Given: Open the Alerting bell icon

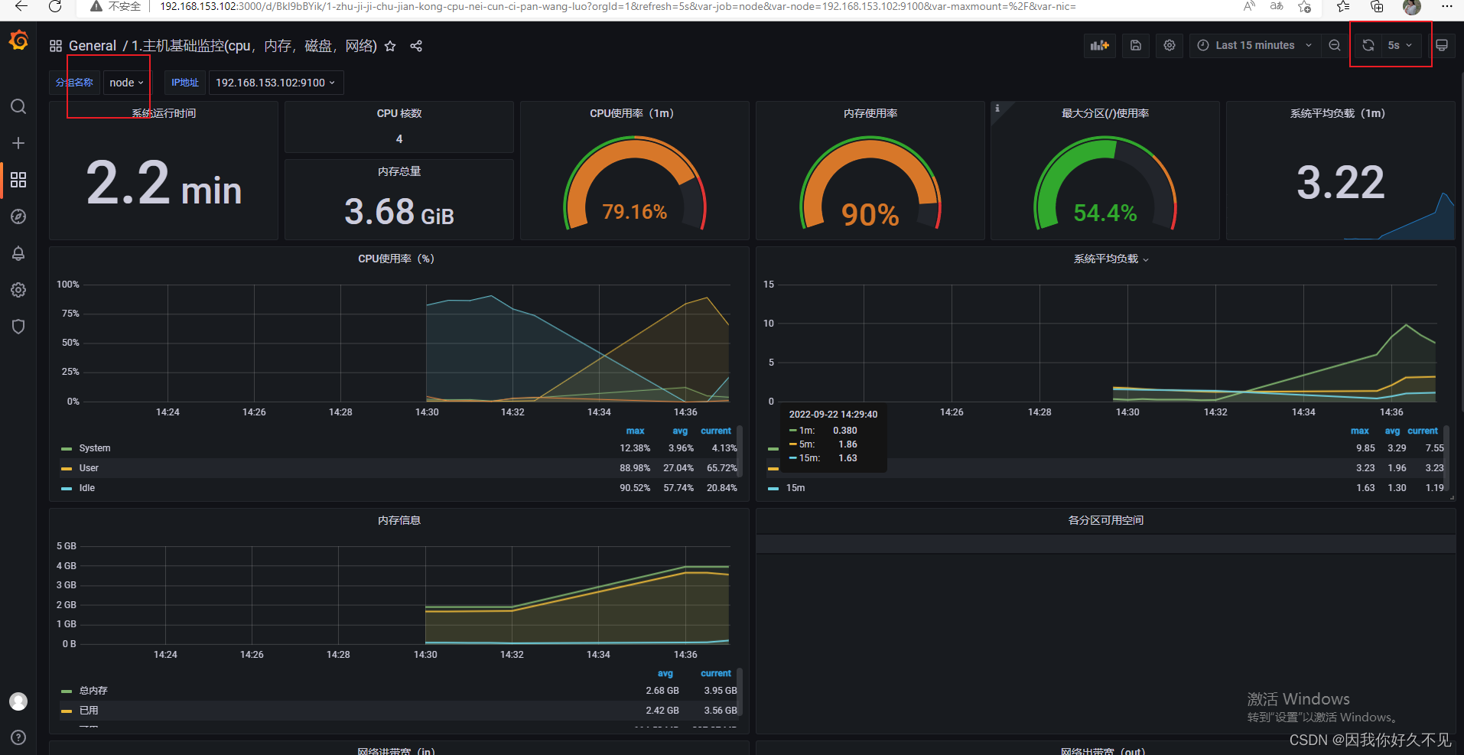Looking at the screenshot, I should (x=18, y=253).
